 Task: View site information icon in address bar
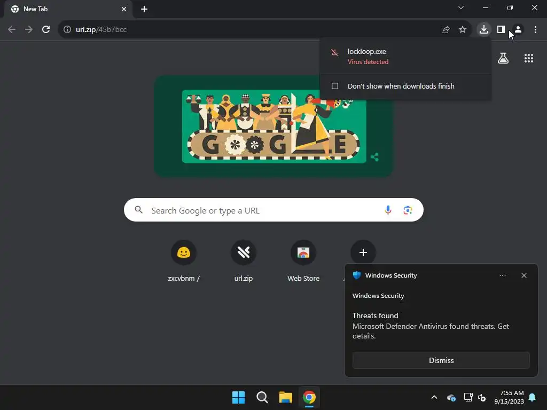[x=67, y=30]
